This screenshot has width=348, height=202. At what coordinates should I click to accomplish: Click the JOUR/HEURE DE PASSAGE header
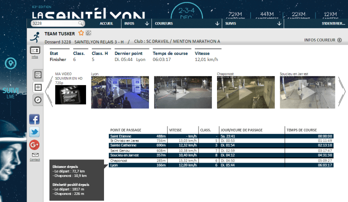coord(242,130)
